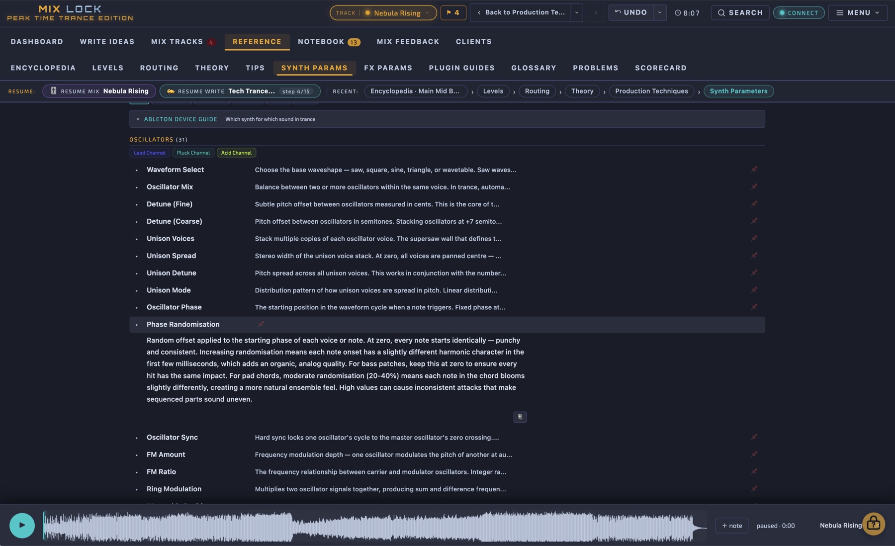895x546 pixels.
Task: Click Back to Production Te... button
Action: [x=521, y=12]
